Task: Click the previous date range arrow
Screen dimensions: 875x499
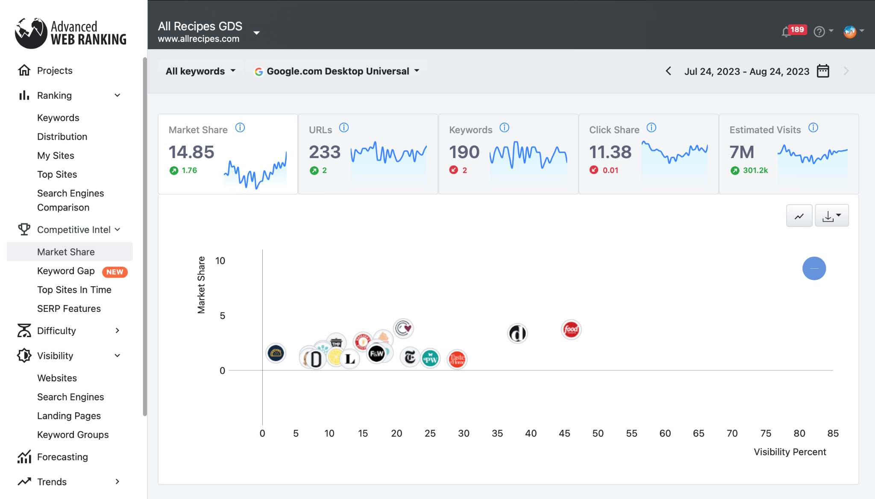Action: pyautogui.click(x=668, y=71)
